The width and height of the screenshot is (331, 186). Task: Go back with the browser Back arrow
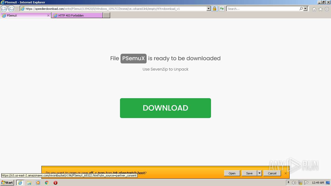pyautogui.click(x=4, y=9)
